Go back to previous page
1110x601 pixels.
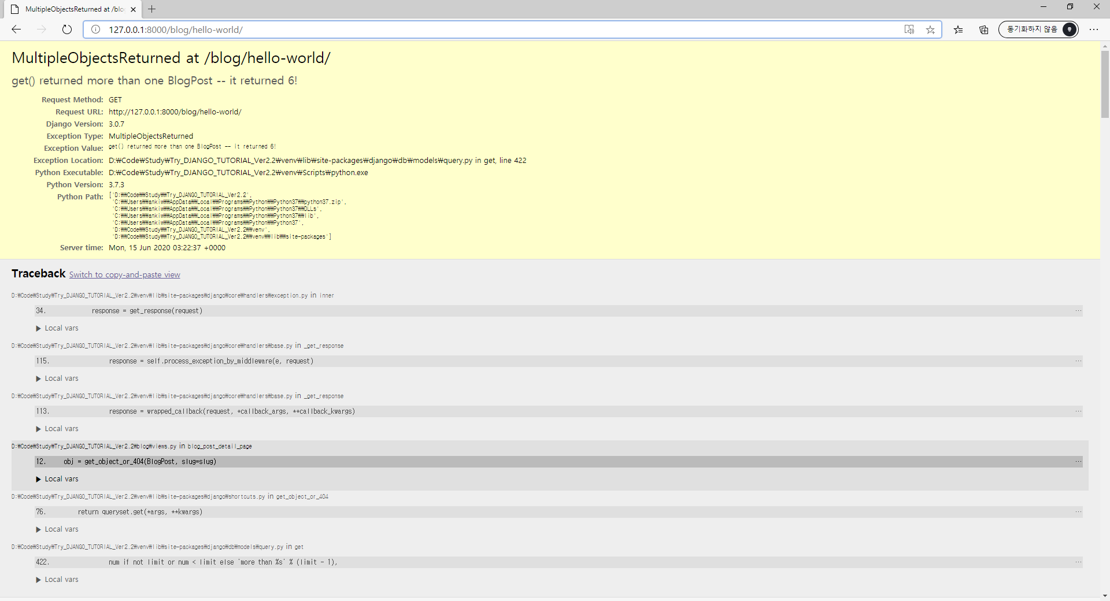point(16,29)
